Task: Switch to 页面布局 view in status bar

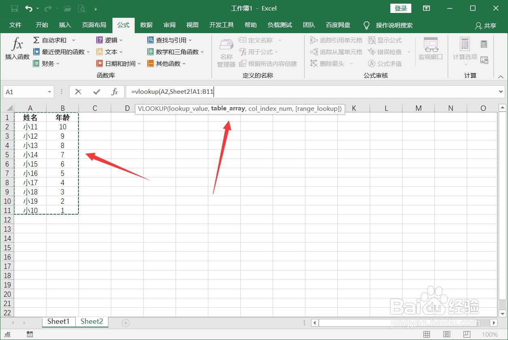Action: pyautogui.click(x=446, y=334)
